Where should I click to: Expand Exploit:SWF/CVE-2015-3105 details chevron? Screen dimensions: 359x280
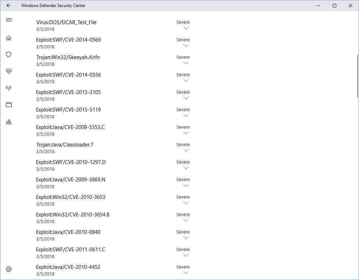[186, 98]
